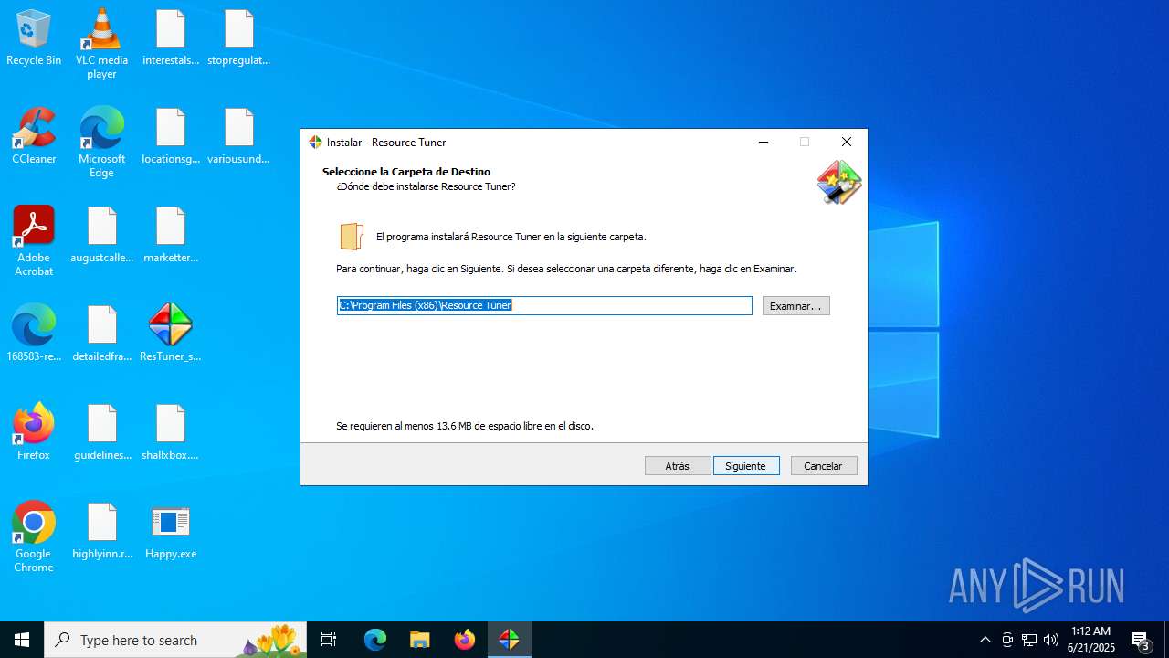Click 'Seleccione la Carpeta de Destino' heading
Viewport: 1169px width, 658px height.
406,172
